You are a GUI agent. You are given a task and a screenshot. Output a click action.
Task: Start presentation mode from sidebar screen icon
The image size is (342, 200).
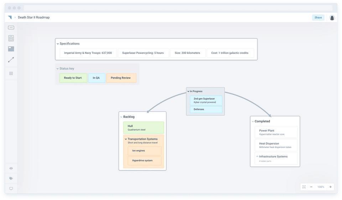click(x=11, y=188)
